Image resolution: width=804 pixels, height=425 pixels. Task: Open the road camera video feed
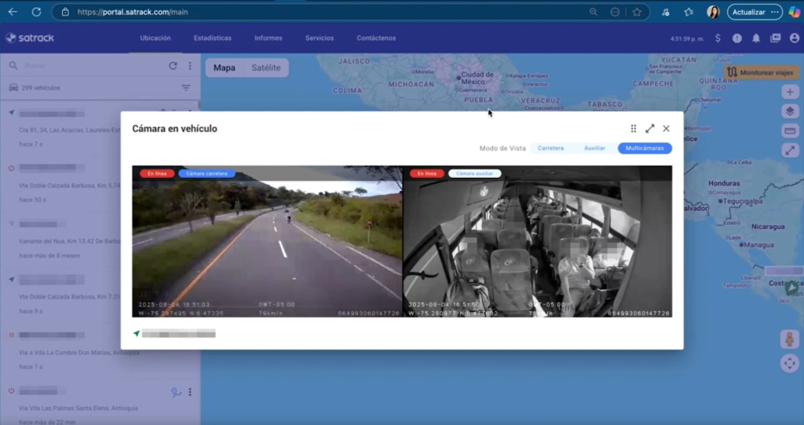coord(267,242)
